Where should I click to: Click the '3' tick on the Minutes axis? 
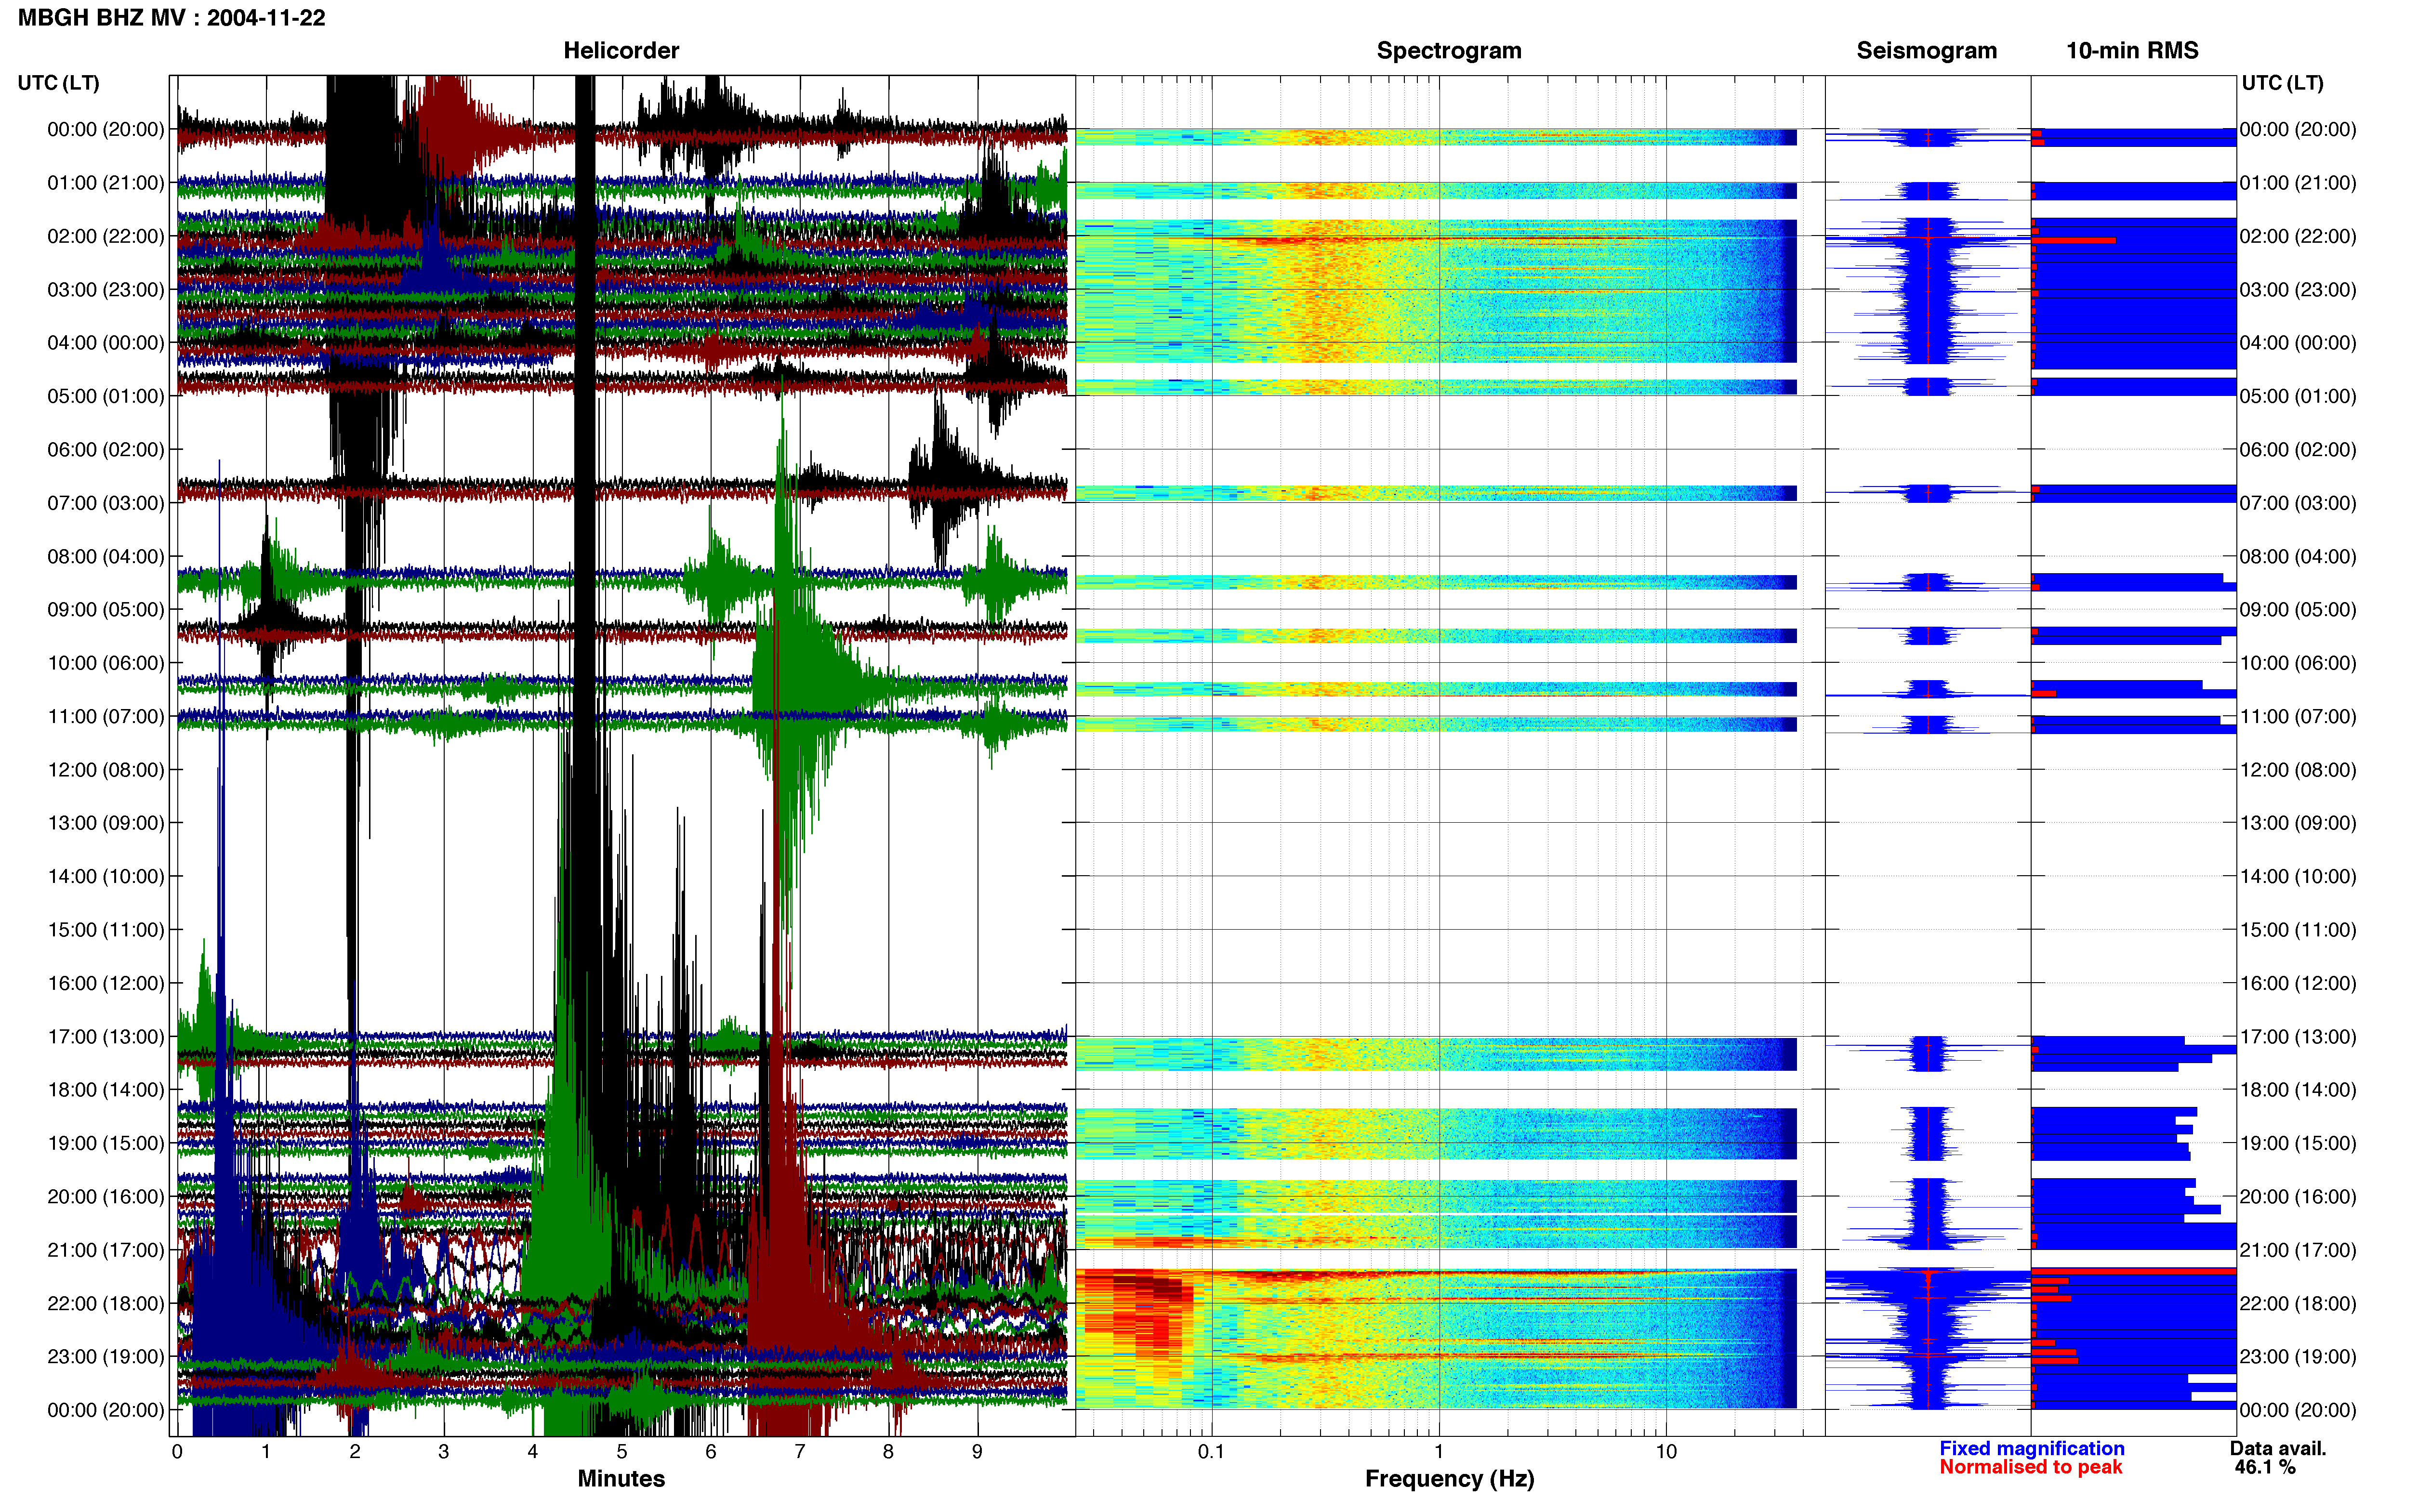click(x=444, y=1452)
